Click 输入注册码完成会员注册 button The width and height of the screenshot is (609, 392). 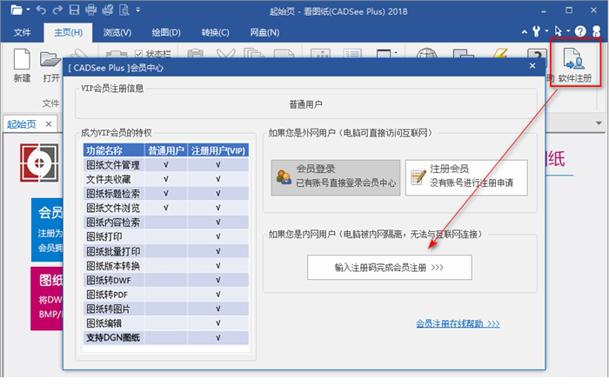point(389,267)
